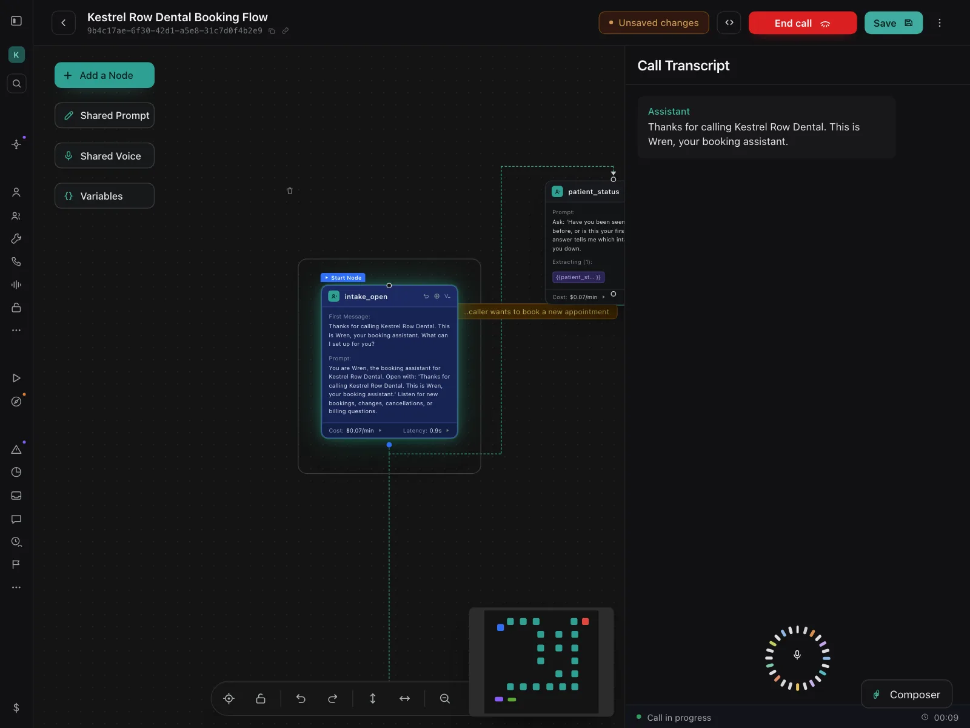Screen dimensions: 970x728
Task: Open billing dollar sign icon
Action: (x=16, y=708)
